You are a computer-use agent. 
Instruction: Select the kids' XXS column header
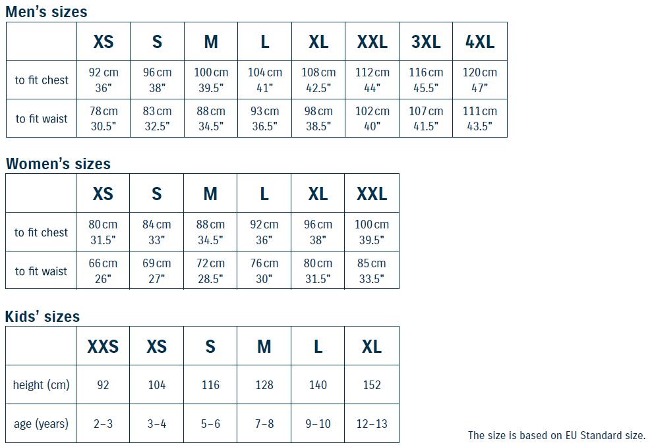(103, 346)
